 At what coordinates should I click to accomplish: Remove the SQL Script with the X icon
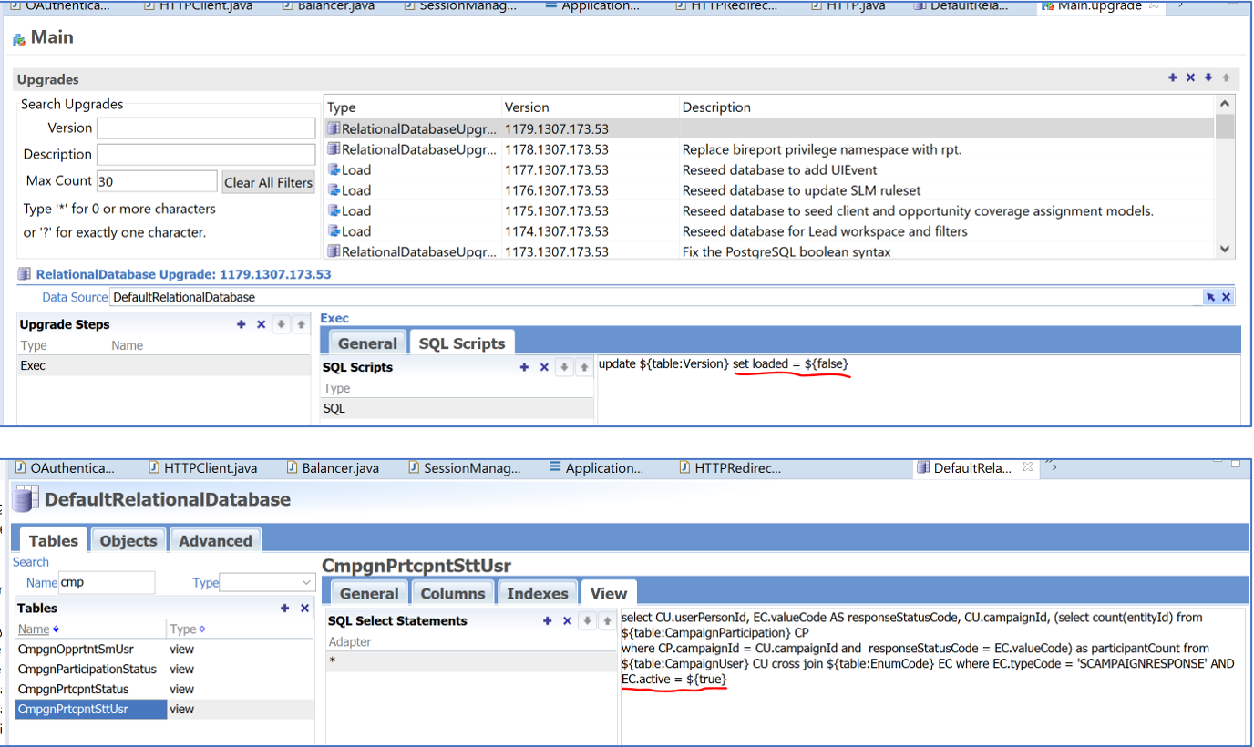pyautogui.click(x=544, y=366)
